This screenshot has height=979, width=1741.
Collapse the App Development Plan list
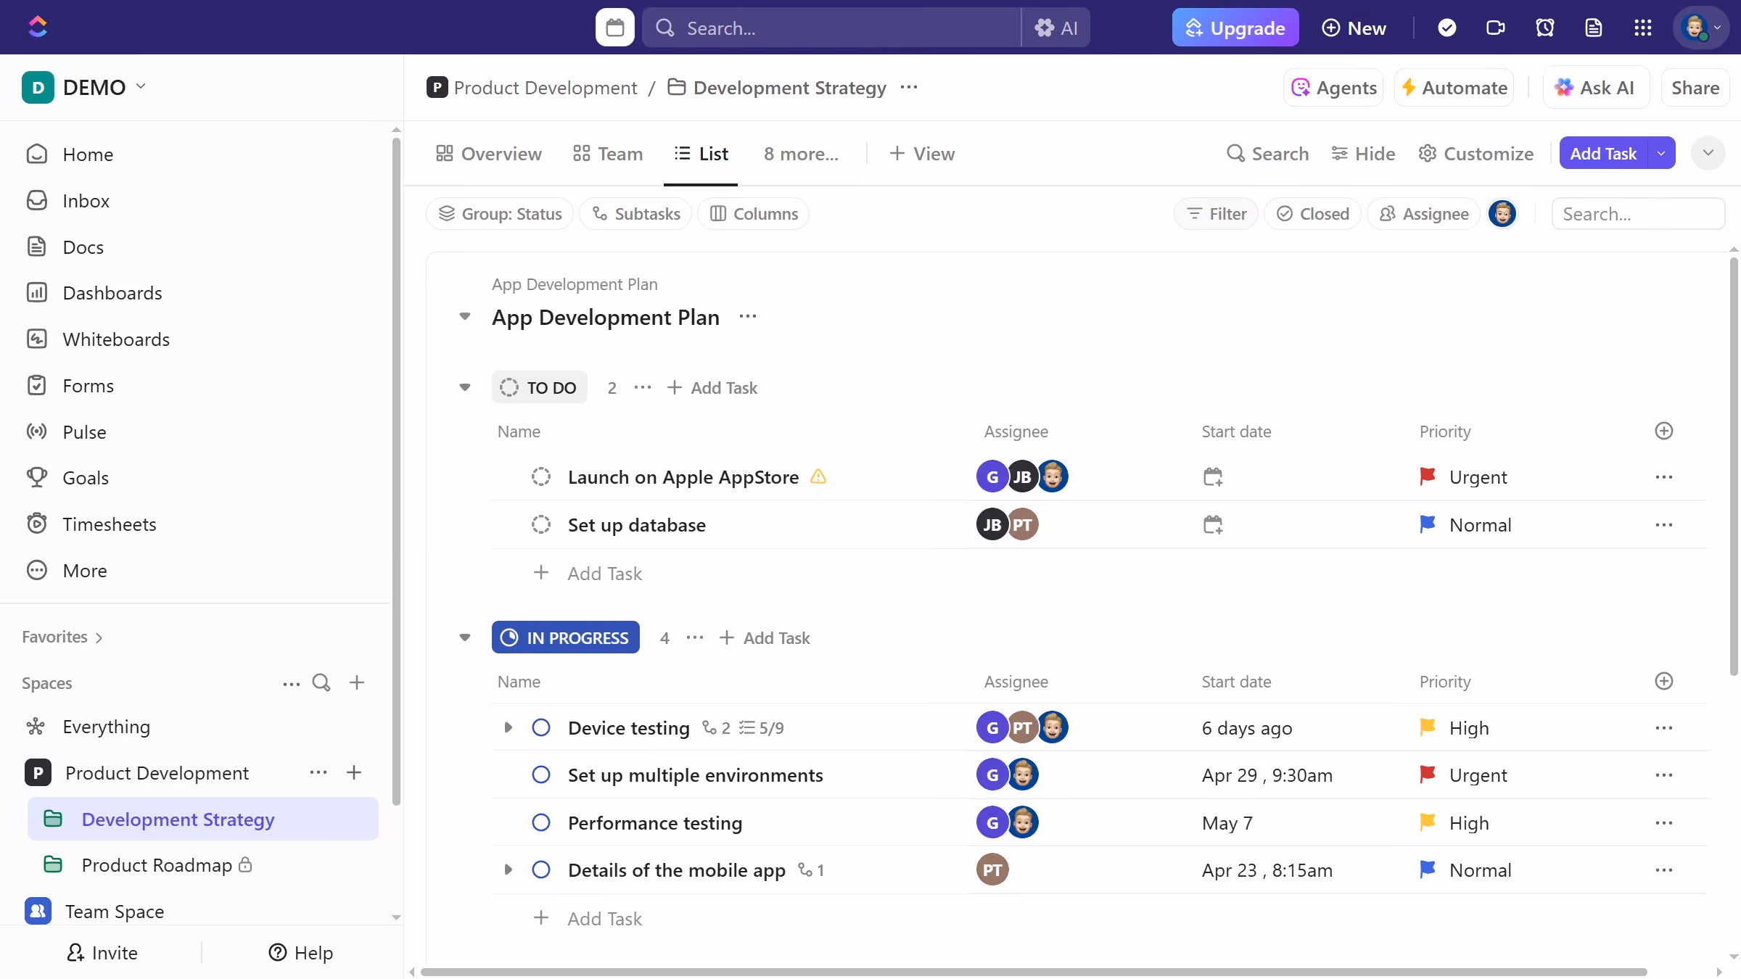465,316
